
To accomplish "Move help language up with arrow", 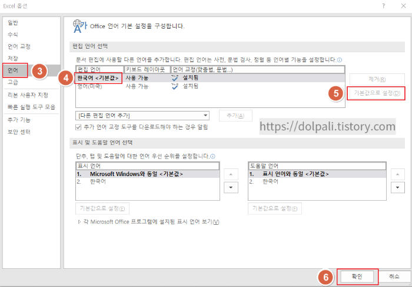I will click(397, 174).
